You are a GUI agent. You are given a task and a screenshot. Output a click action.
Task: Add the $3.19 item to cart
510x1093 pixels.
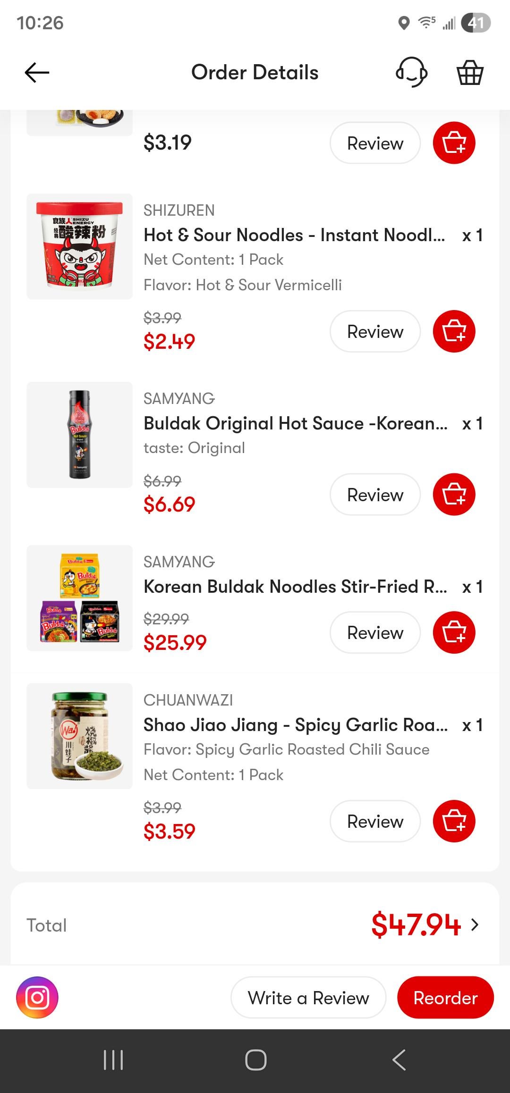coord(454,143)
